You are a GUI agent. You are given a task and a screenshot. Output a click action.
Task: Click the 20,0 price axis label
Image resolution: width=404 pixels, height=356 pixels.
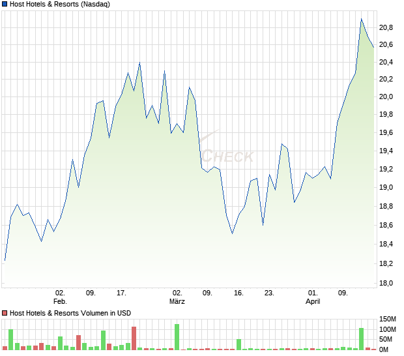tap(386, 96)
